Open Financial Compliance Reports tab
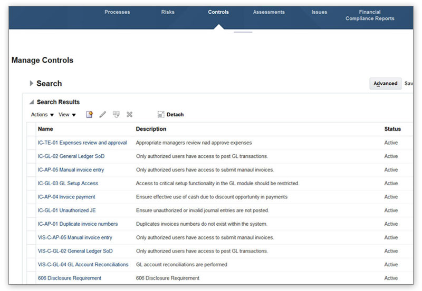 [370, 15]
